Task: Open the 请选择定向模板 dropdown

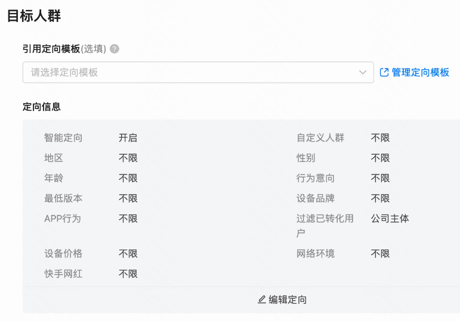Action: pyautogui.click(x=198, y=72)
